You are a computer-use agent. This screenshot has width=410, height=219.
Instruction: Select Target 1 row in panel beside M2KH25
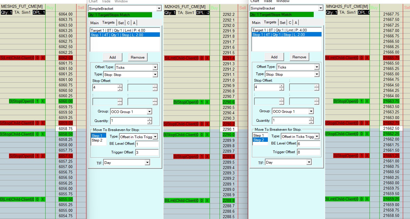(x=125, y=31)
